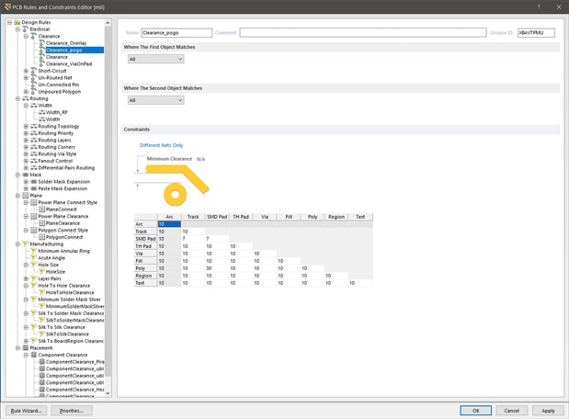Screen dimensions: 569x419
Task: Open the second object matches dropdown
Action: coord(155,100)
